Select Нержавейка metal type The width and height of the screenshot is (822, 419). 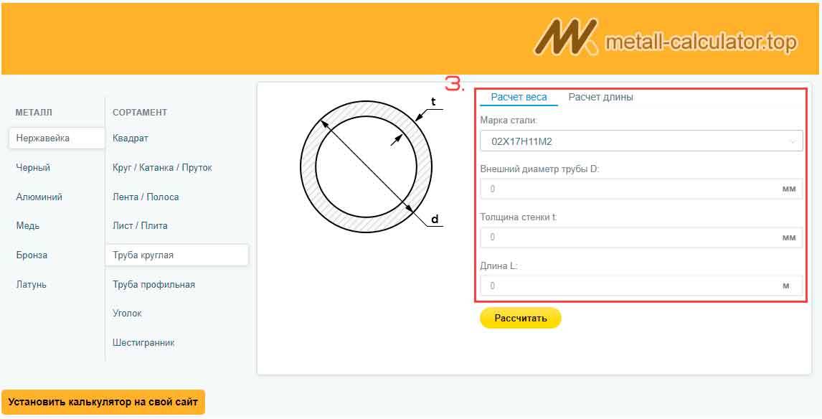(x=43, y=138)
